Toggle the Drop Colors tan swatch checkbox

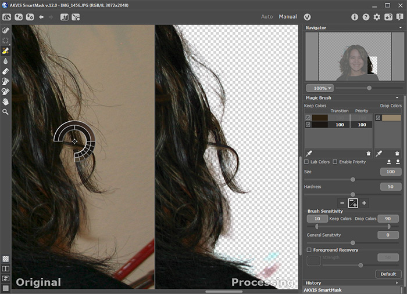(x=378, y=118)
